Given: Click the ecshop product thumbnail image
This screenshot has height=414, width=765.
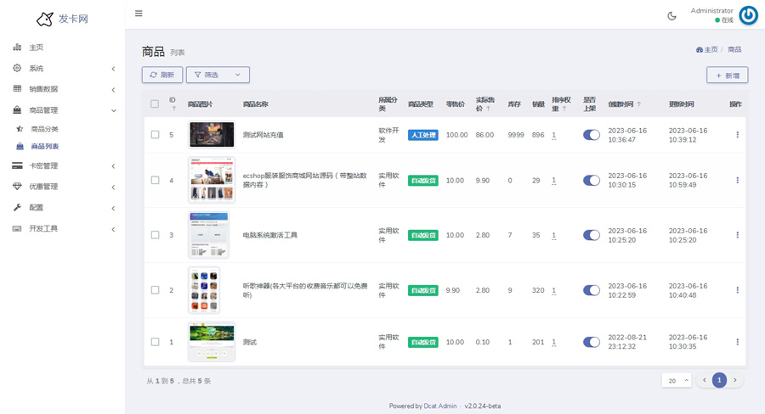Looking at the screenshot, I should point(212,180).
